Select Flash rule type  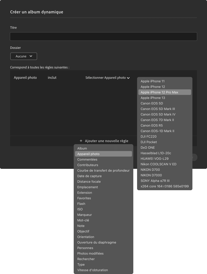click(x=103, y=204)
